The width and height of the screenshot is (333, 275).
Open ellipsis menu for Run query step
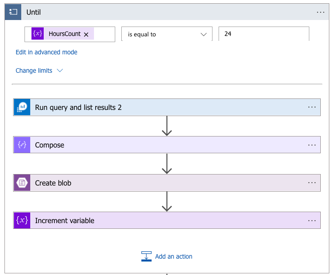coord(312,107)
